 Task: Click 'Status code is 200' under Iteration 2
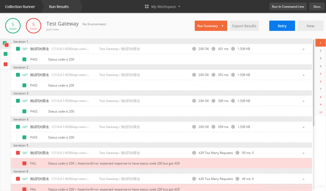(61, 85)
